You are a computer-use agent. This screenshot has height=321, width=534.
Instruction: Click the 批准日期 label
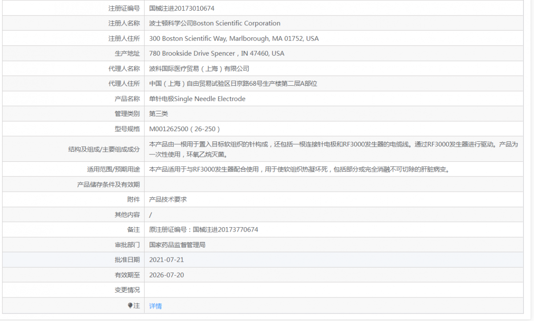127,260
